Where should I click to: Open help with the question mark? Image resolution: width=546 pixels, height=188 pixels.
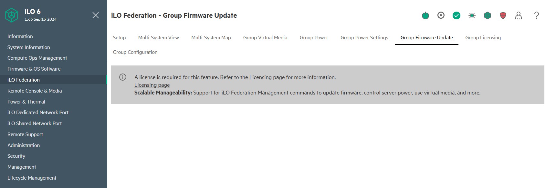[x=537, y=15]
